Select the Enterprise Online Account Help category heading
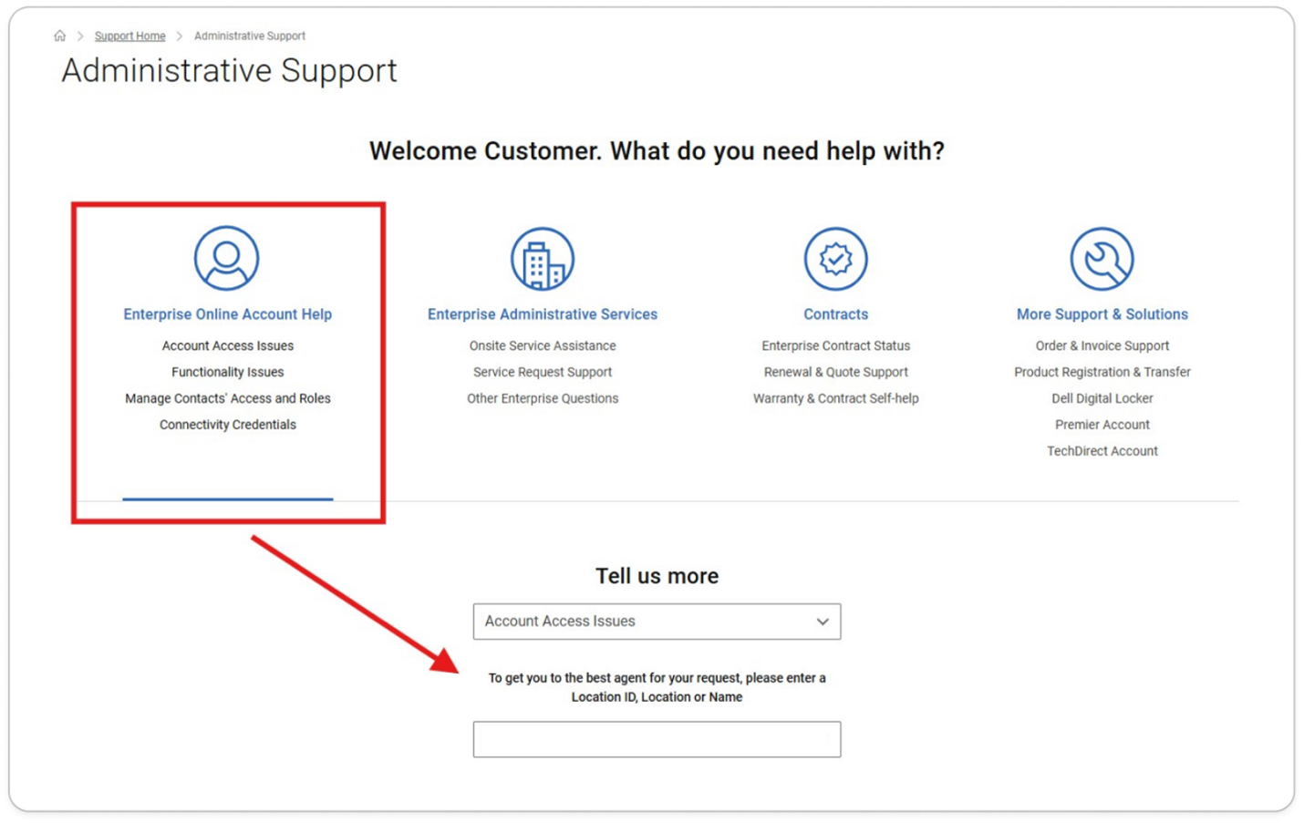1304x823 pixels. 227,314
